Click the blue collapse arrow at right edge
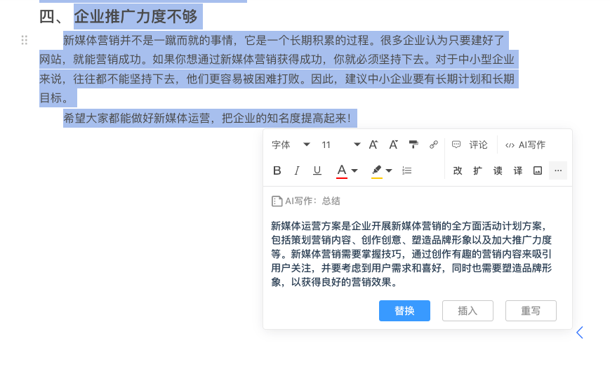 pyautogui.click(x=579, y=333)
